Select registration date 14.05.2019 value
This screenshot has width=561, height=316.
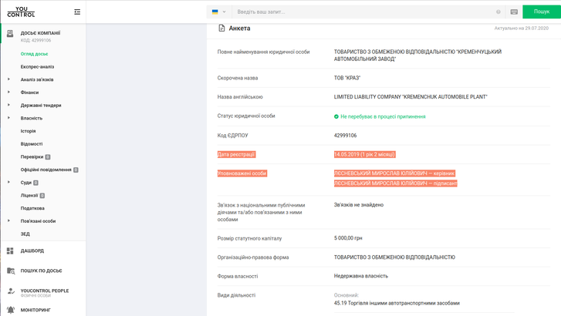point(364,154)
